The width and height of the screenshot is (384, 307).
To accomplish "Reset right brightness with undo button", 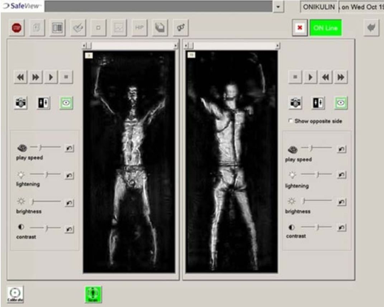I will 341,202.
